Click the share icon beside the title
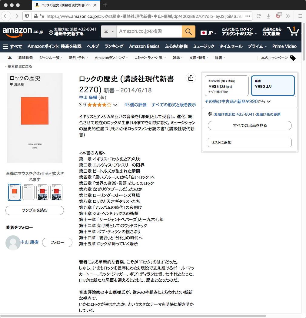The image size is (306, 318). click(x=191, y=78)
